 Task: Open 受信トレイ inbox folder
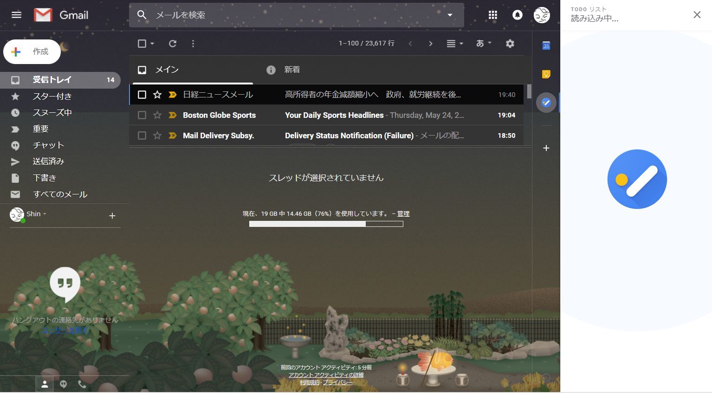point(60,80)
